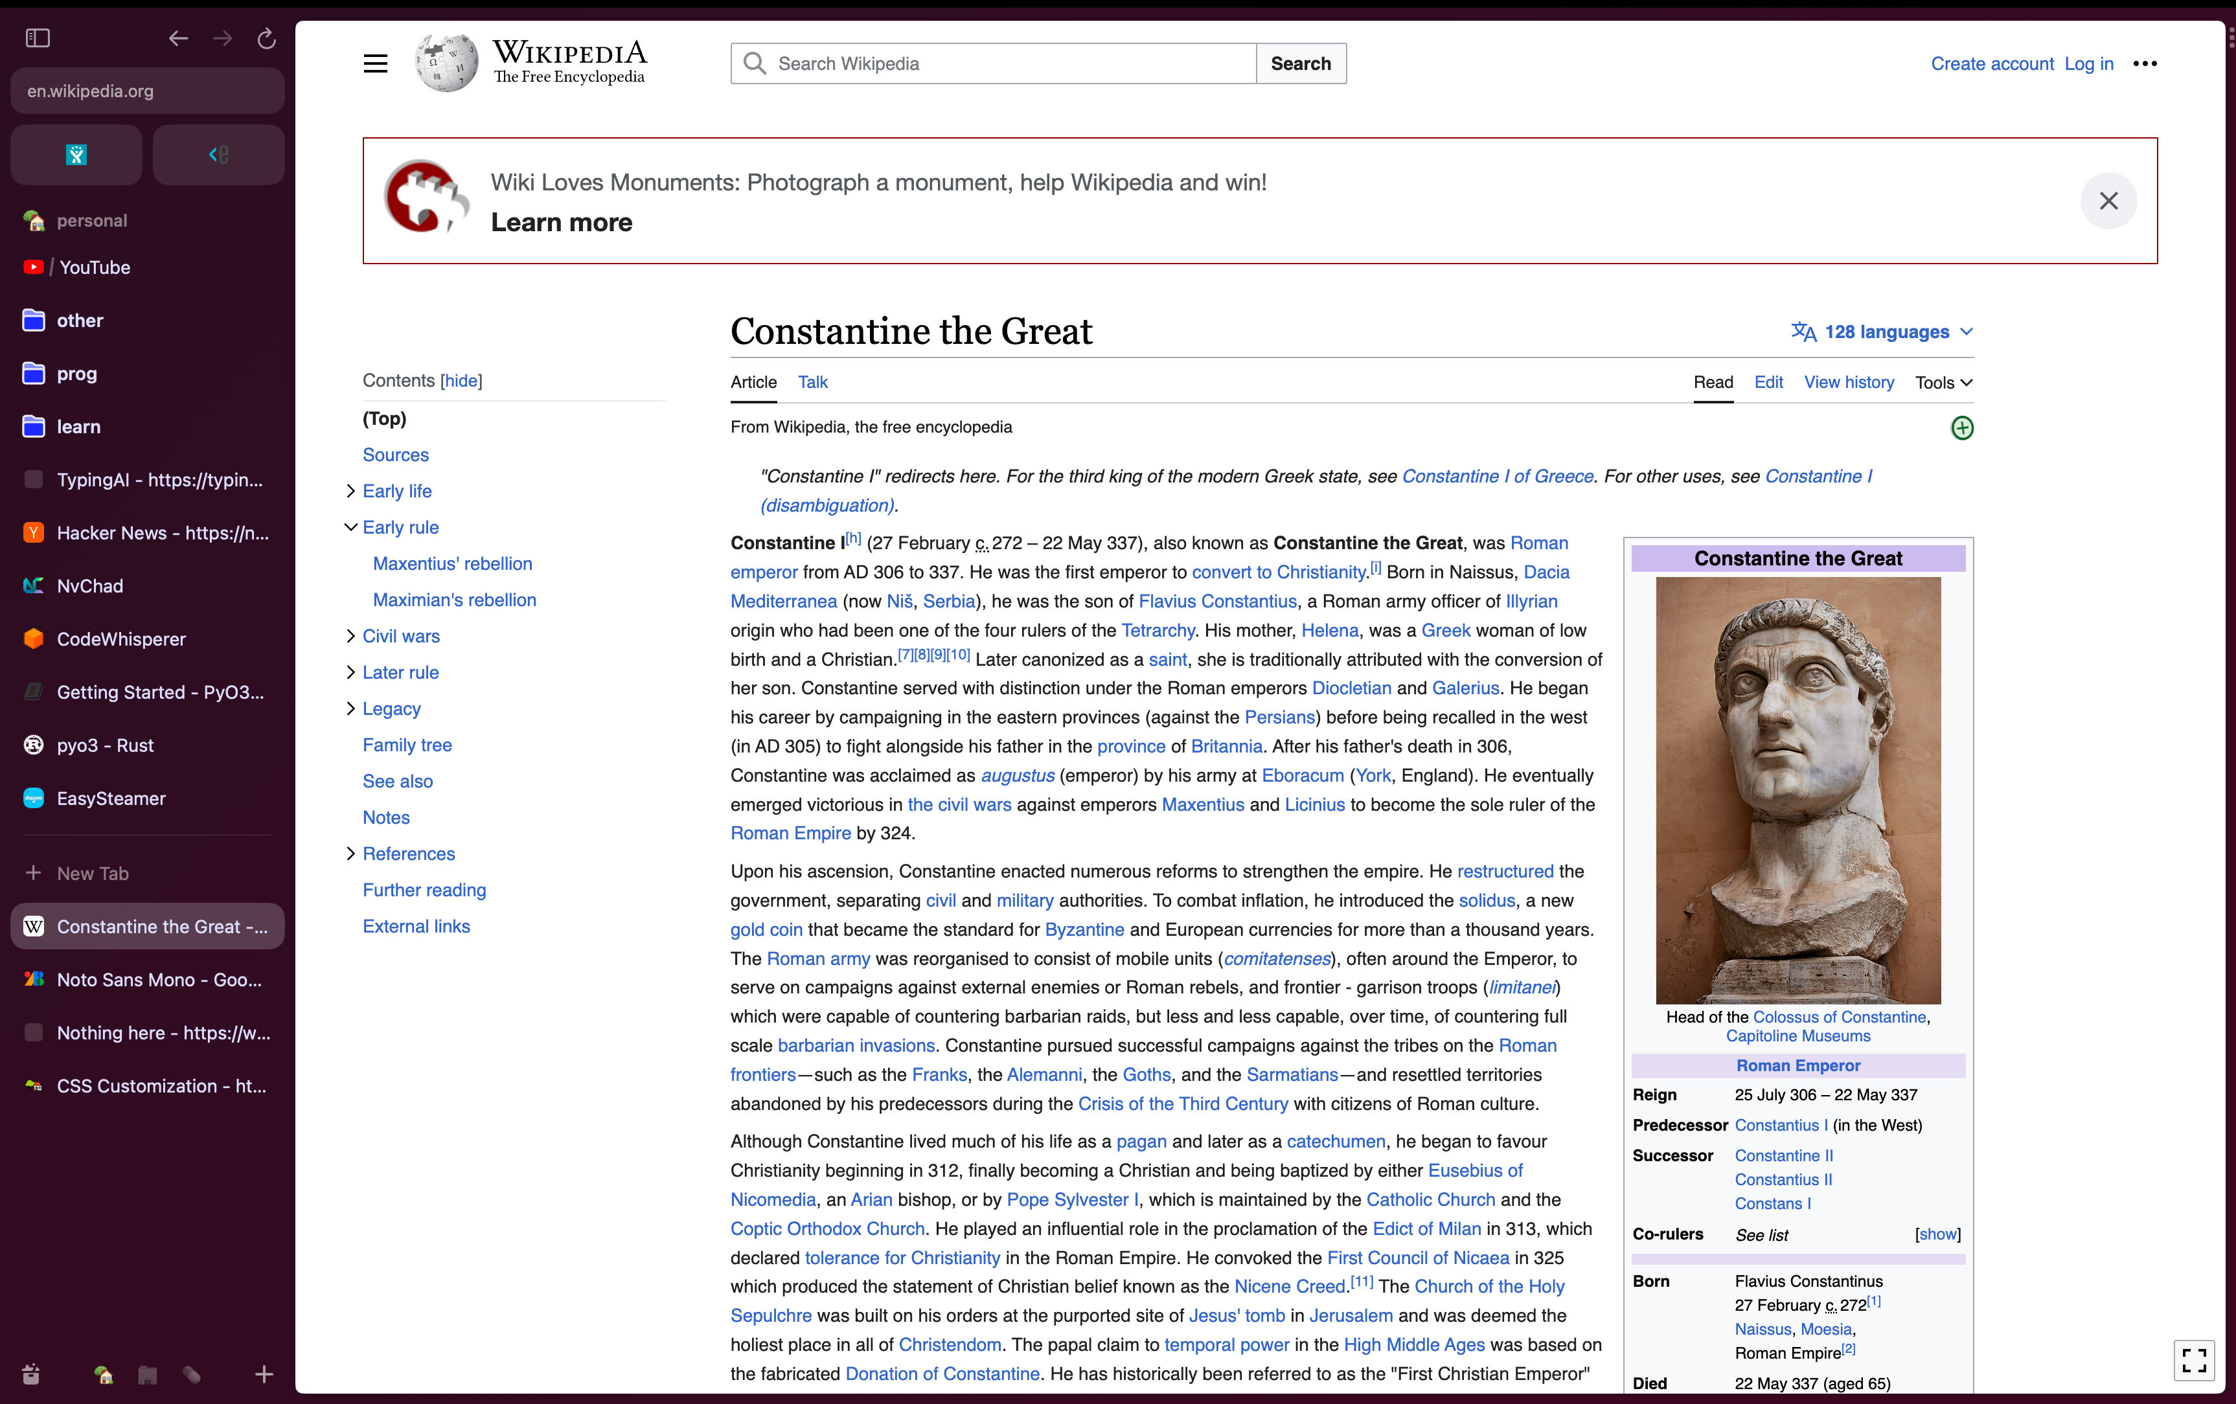Switch to the pyo3 - Rust tab
This screenshot has width=2236, height=1404.
point(148,745)
